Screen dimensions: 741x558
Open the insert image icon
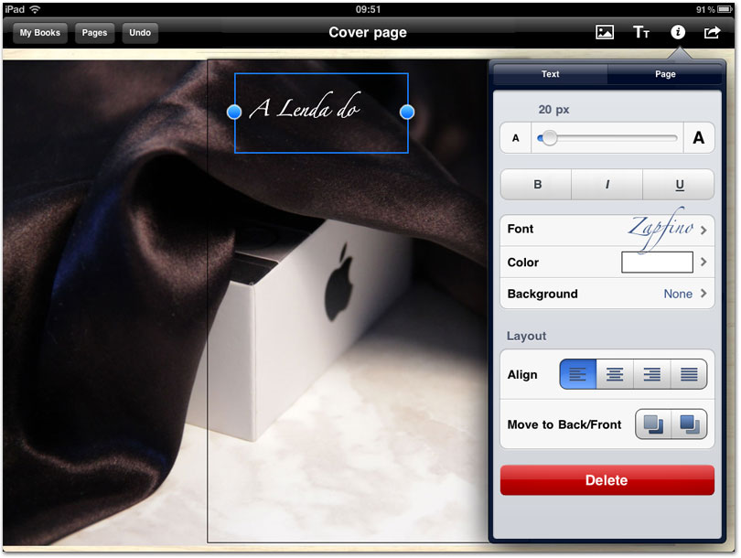point(605,32)
